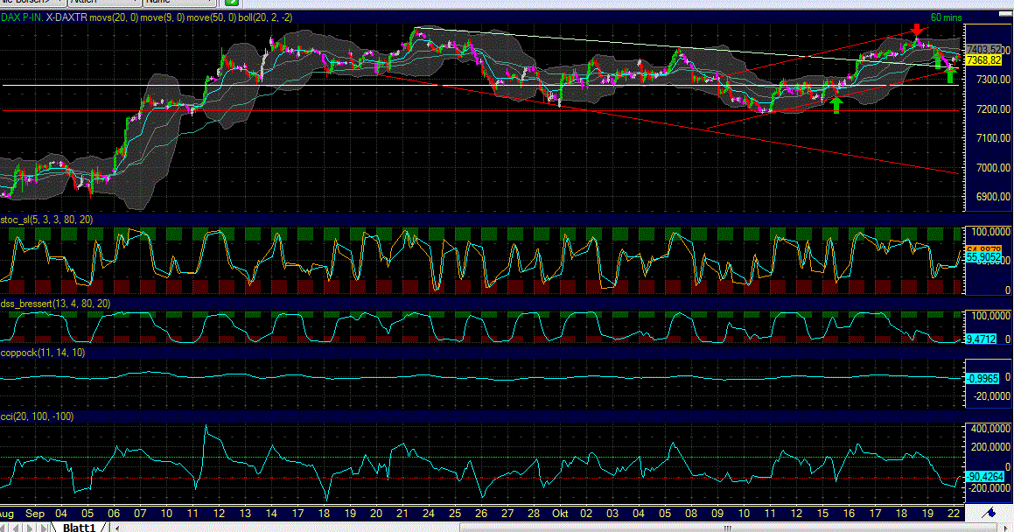The width and height of the screenshot is (1014, 532).
Task: Click the green confirm checkmark in the top toolbar
Action: click(x=230, y=4)
